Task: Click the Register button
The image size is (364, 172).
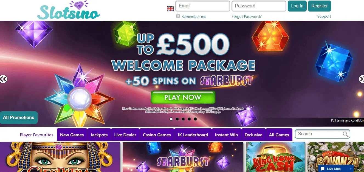Action: [320, 6]
